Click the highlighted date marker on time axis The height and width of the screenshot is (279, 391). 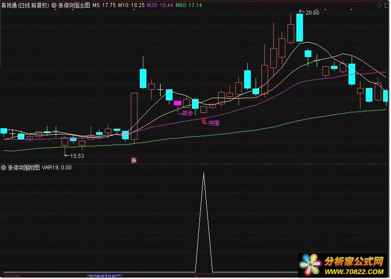[x=104, y=276]
